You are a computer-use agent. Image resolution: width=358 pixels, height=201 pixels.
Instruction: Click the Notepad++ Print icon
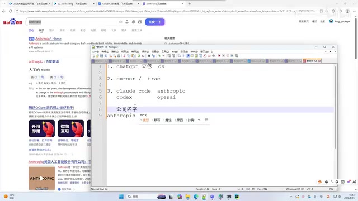[119, 56]
